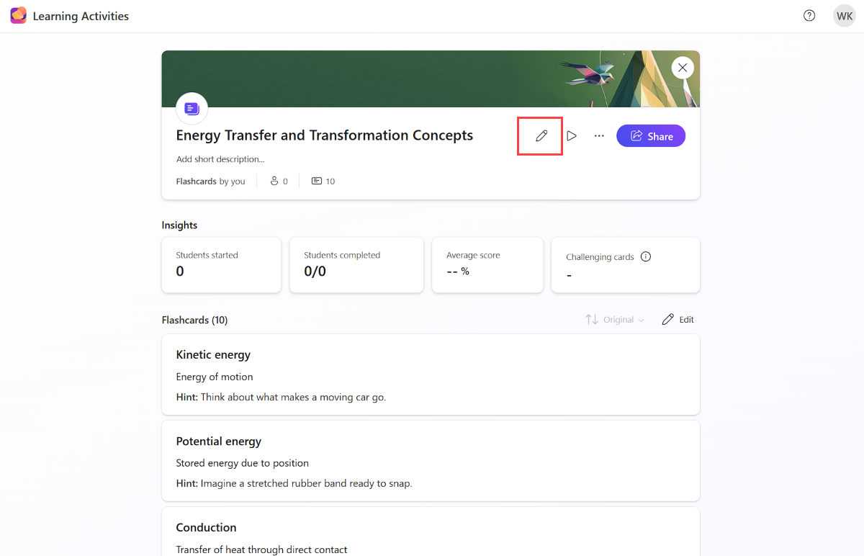The width and height of the screenshot is (864, 556).
Task: Click the pencil edit title icon
Action: pyautogui.click(x=541, y=135)
